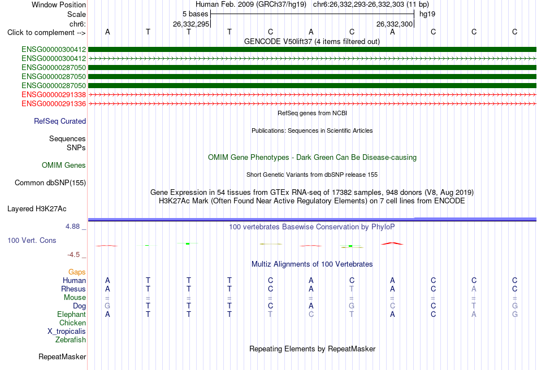Open the GENCODE V50lift37 track title
Image resolution: width=537 pixels, height=370 pixels.
(311, 42)
